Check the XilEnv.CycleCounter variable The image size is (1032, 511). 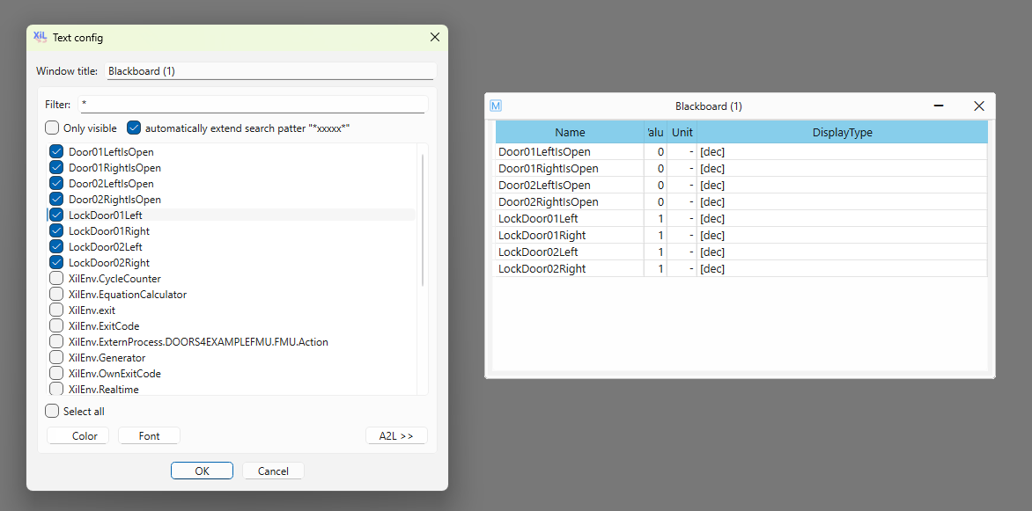(56, 279)
